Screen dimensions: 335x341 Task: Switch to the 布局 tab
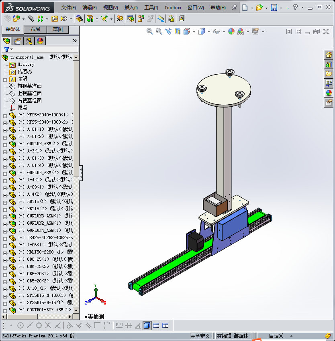[35, 29]
